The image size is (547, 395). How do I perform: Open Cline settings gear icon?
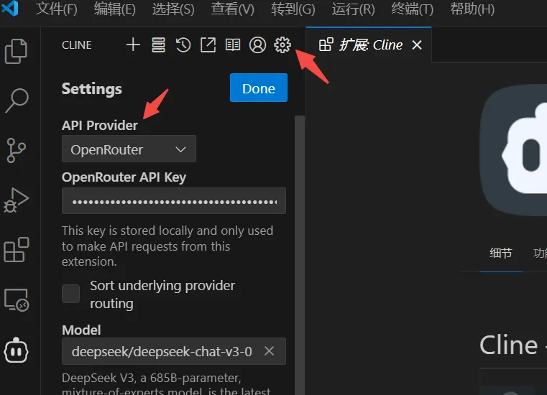pos(282,45)
